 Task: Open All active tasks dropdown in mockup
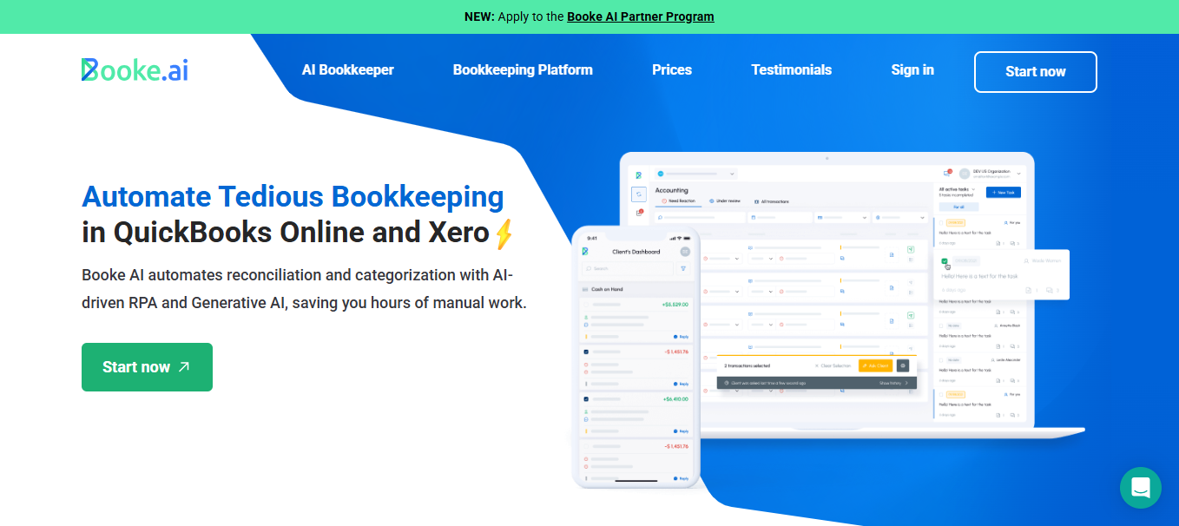tap(958, 188)
